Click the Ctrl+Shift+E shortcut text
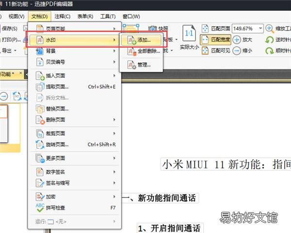291x233 pixels. tap(102, 87)
